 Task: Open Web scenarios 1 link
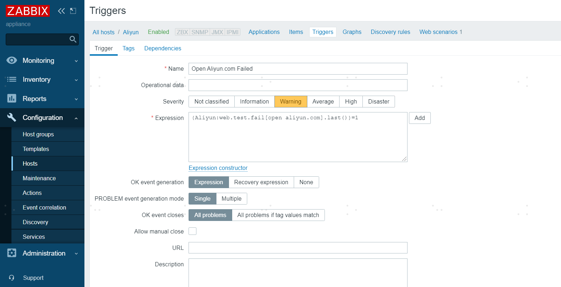click(x=441, y=32)
